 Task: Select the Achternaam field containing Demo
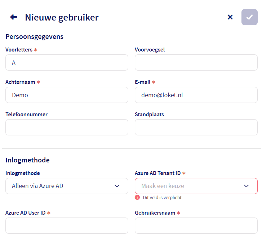click(x=67, y=95)
